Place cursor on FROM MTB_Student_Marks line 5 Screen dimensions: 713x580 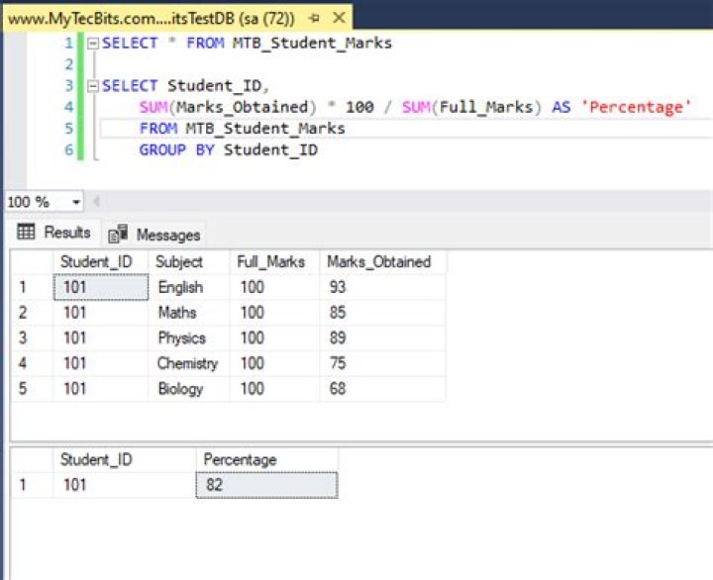(242, 129)
